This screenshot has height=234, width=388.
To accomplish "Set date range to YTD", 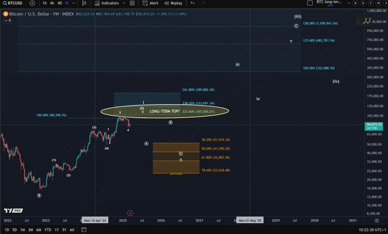I will pyautogui.click(x=48, y=230).
